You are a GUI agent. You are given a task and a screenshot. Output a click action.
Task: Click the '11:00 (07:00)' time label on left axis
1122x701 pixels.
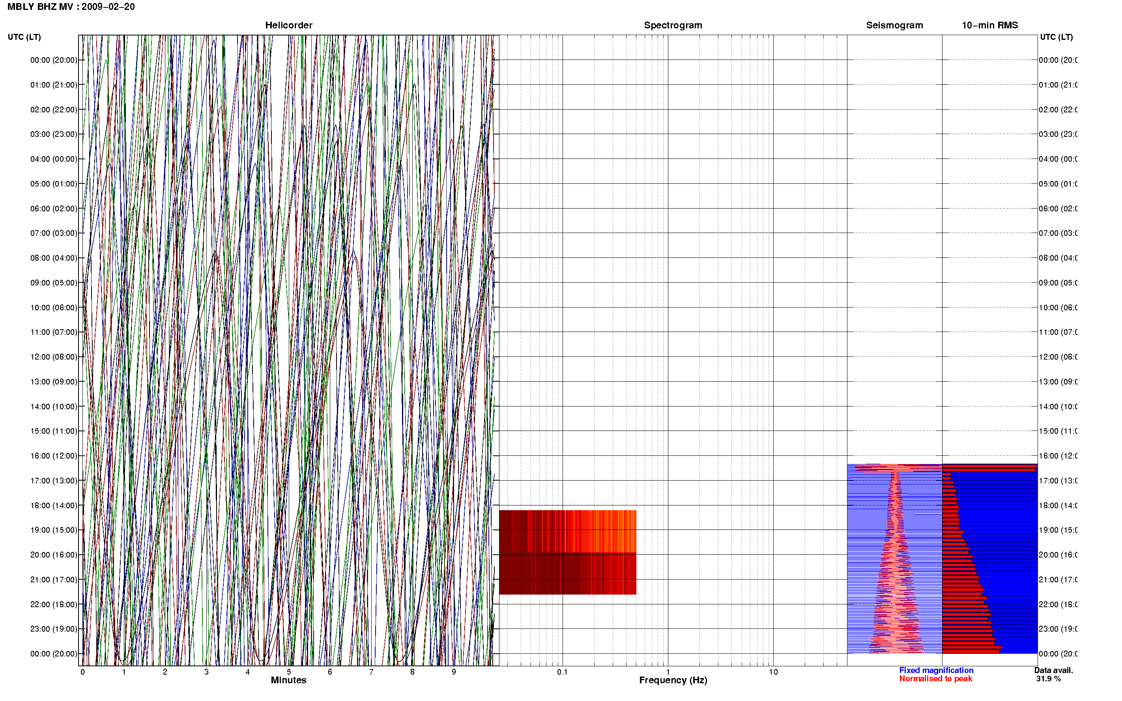tap(54, 332)
